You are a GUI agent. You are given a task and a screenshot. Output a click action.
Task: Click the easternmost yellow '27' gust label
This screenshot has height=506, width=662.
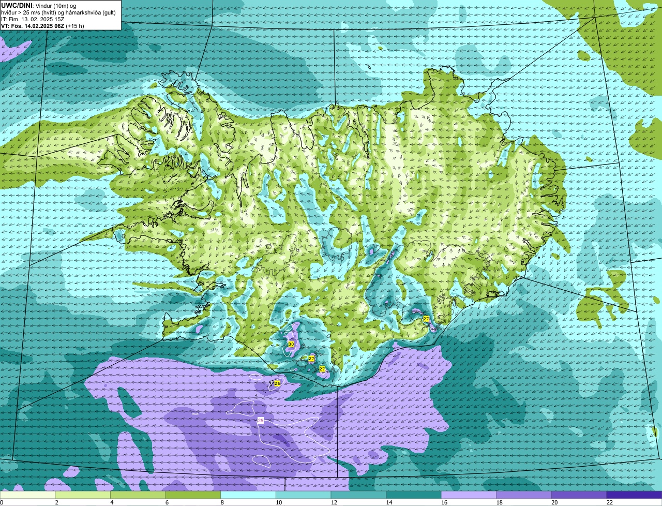pos(426,319)
